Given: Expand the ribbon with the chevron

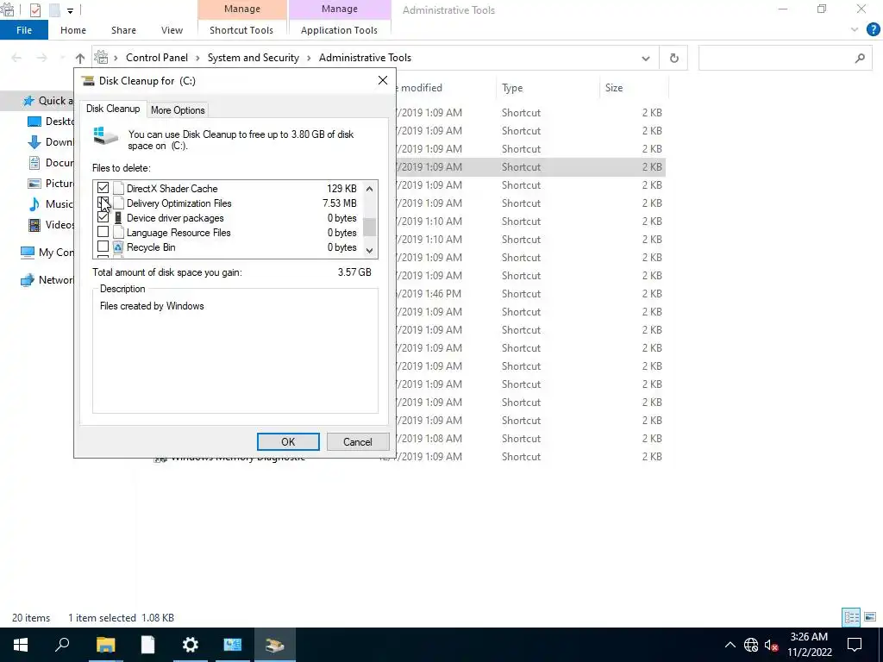Looking at the screenshot, I should point(855,30).
